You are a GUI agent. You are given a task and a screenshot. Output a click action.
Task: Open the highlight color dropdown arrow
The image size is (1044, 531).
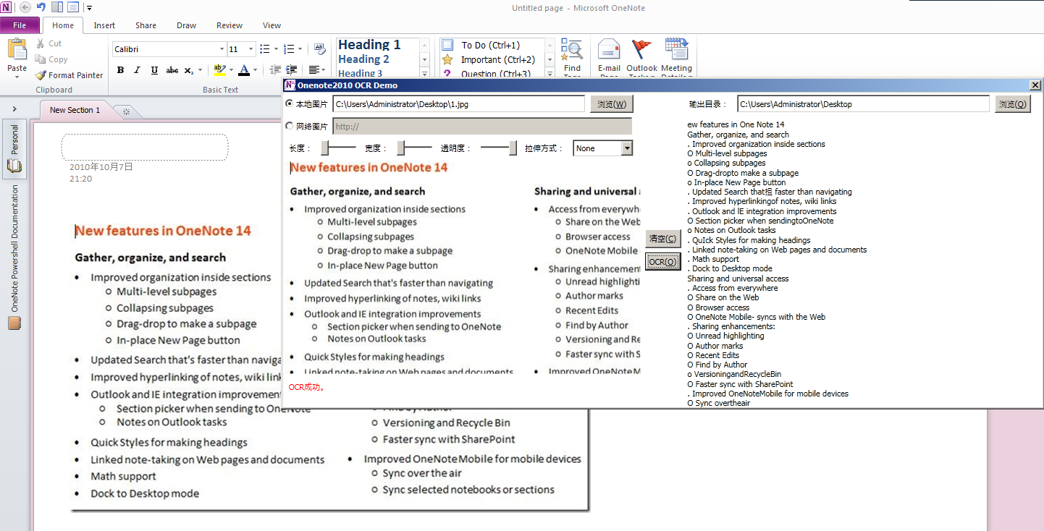(x=231, y=70)
